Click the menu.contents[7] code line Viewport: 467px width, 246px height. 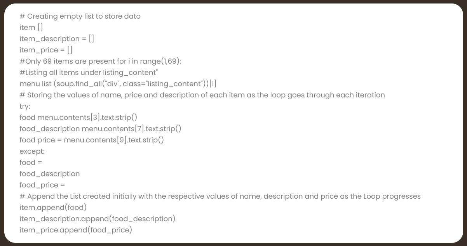[x=100, y=129]
